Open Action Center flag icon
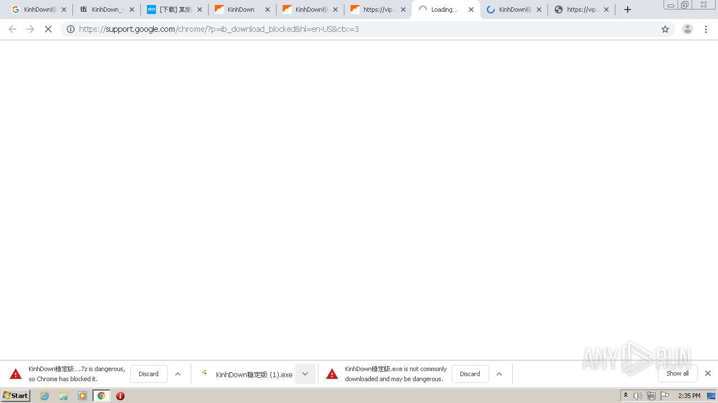Screen dimensions: 718x403 click(665, 396)
